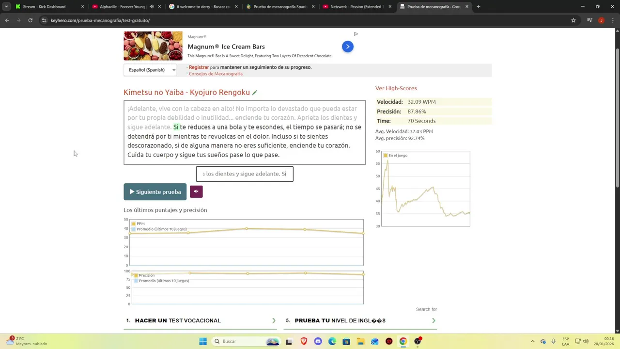Open the volume control in the system tray

(586, 341)
